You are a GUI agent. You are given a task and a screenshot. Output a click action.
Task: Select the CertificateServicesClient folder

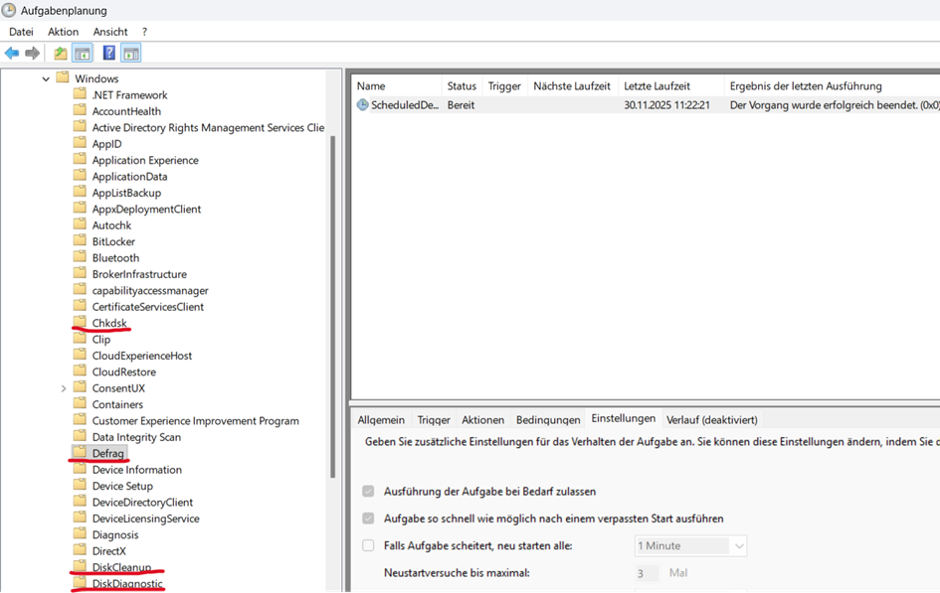click(x=147, y=306)
